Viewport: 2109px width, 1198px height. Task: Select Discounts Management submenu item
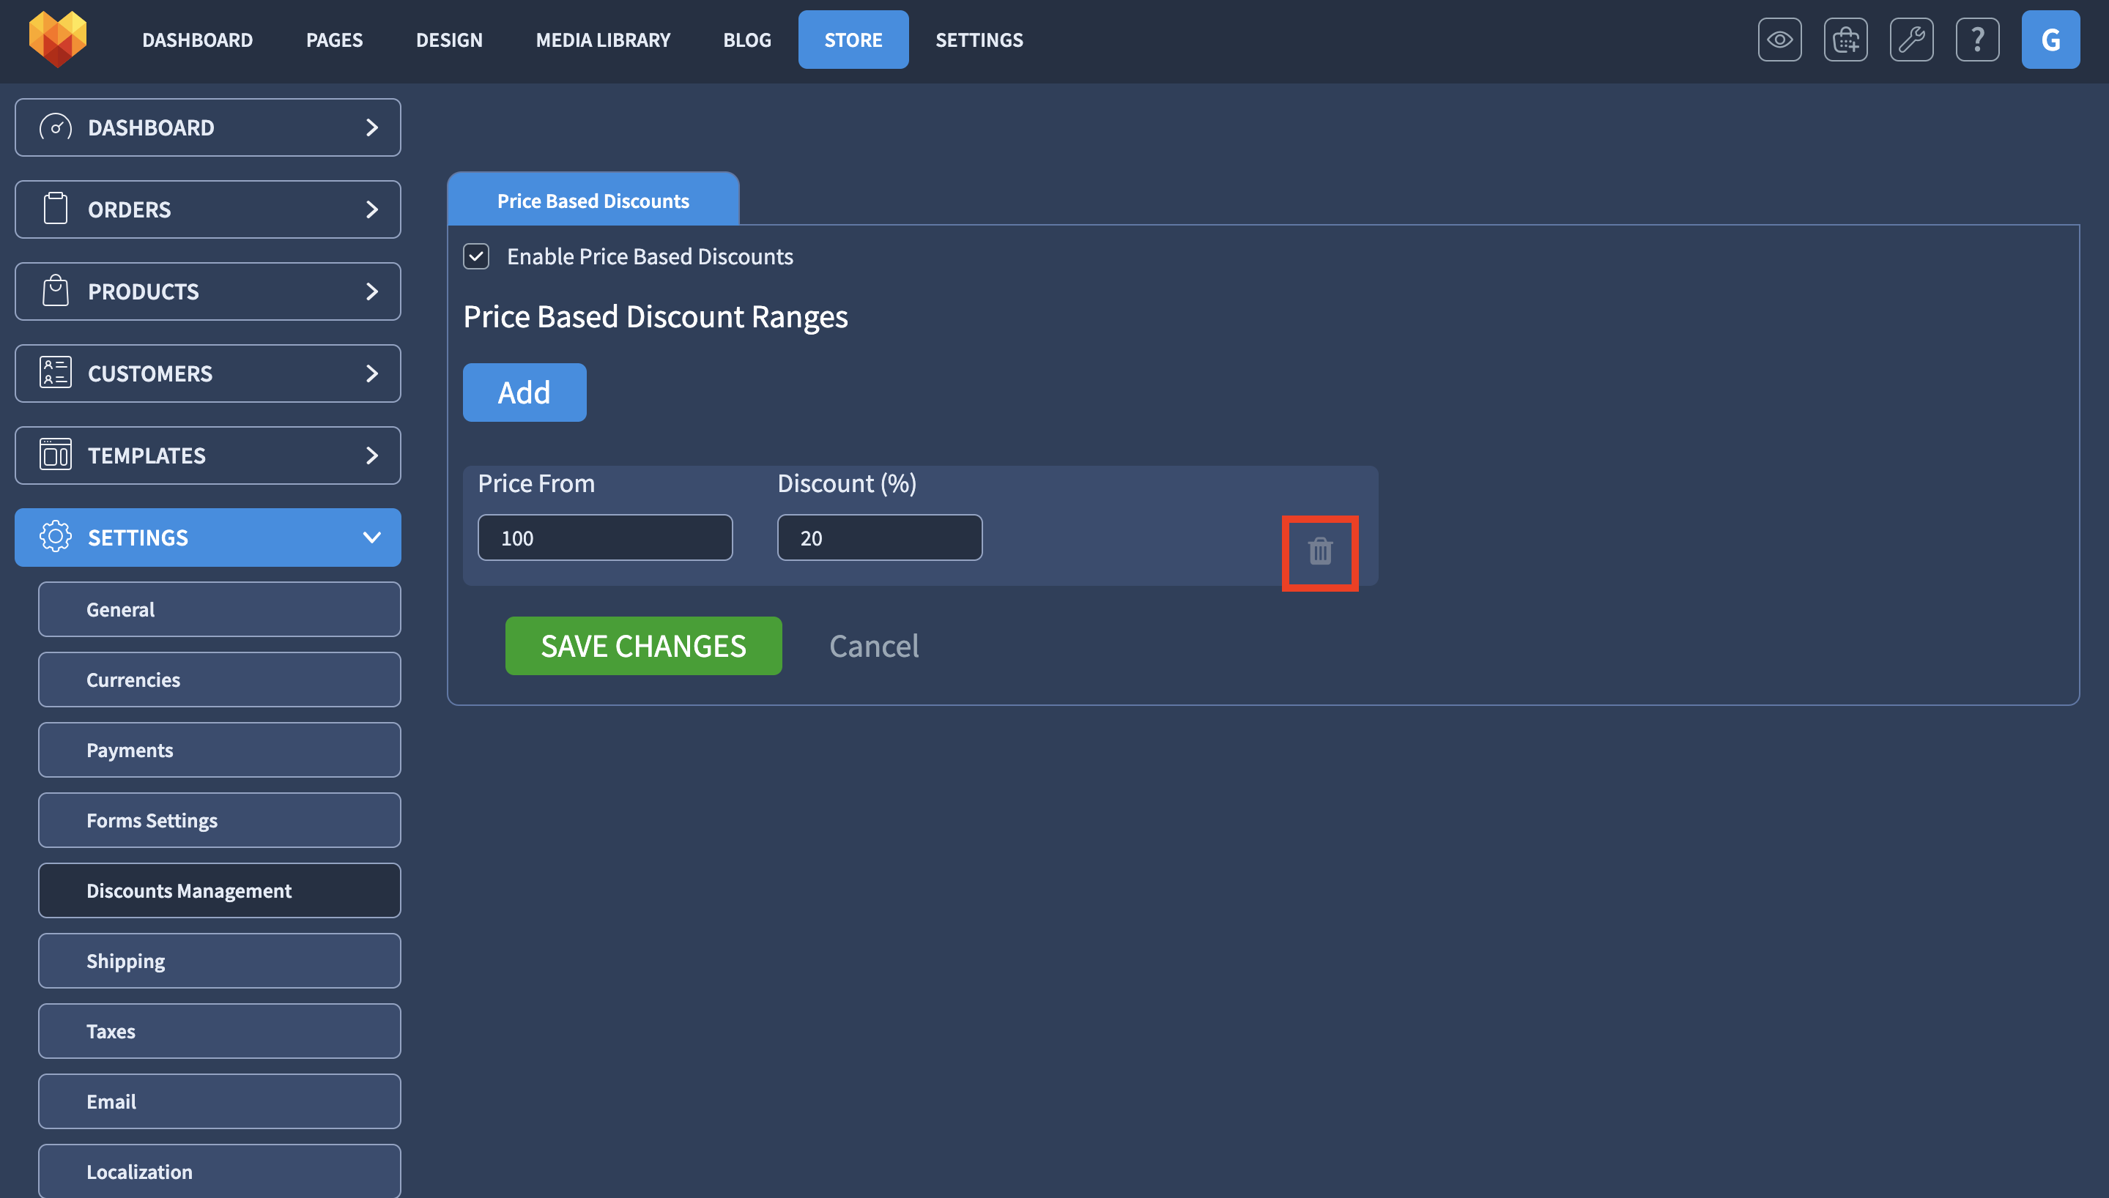(220, 890)
